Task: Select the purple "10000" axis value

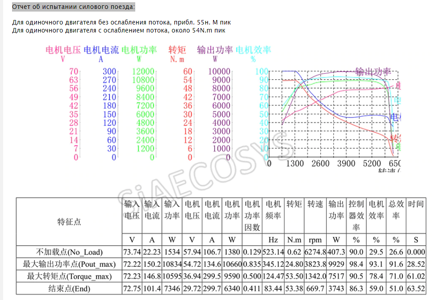Action: [x=219, y=72]
